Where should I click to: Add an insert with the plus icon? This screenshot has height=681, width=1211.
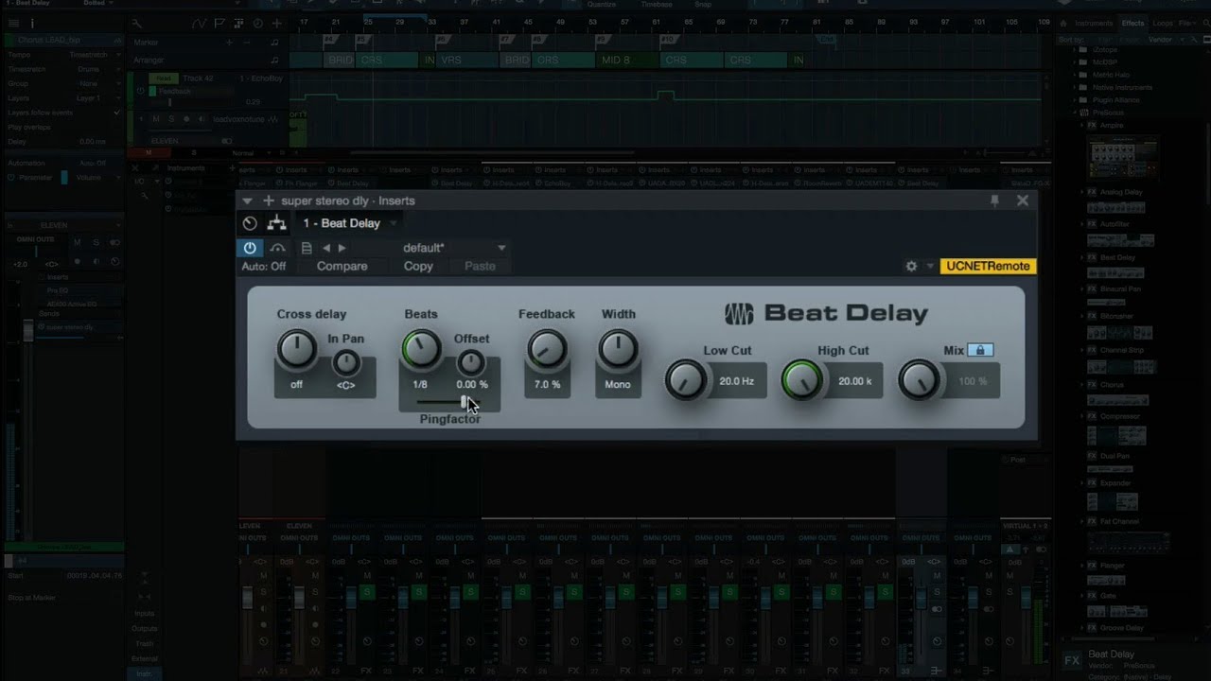point(269,201)
